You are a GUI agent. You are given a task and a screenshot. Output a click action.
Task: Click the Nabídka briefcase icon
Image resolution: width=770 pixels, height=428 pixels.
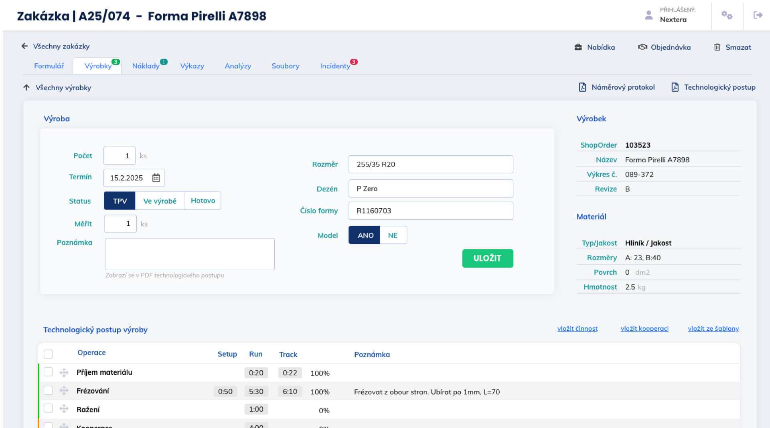pos(578,47)
